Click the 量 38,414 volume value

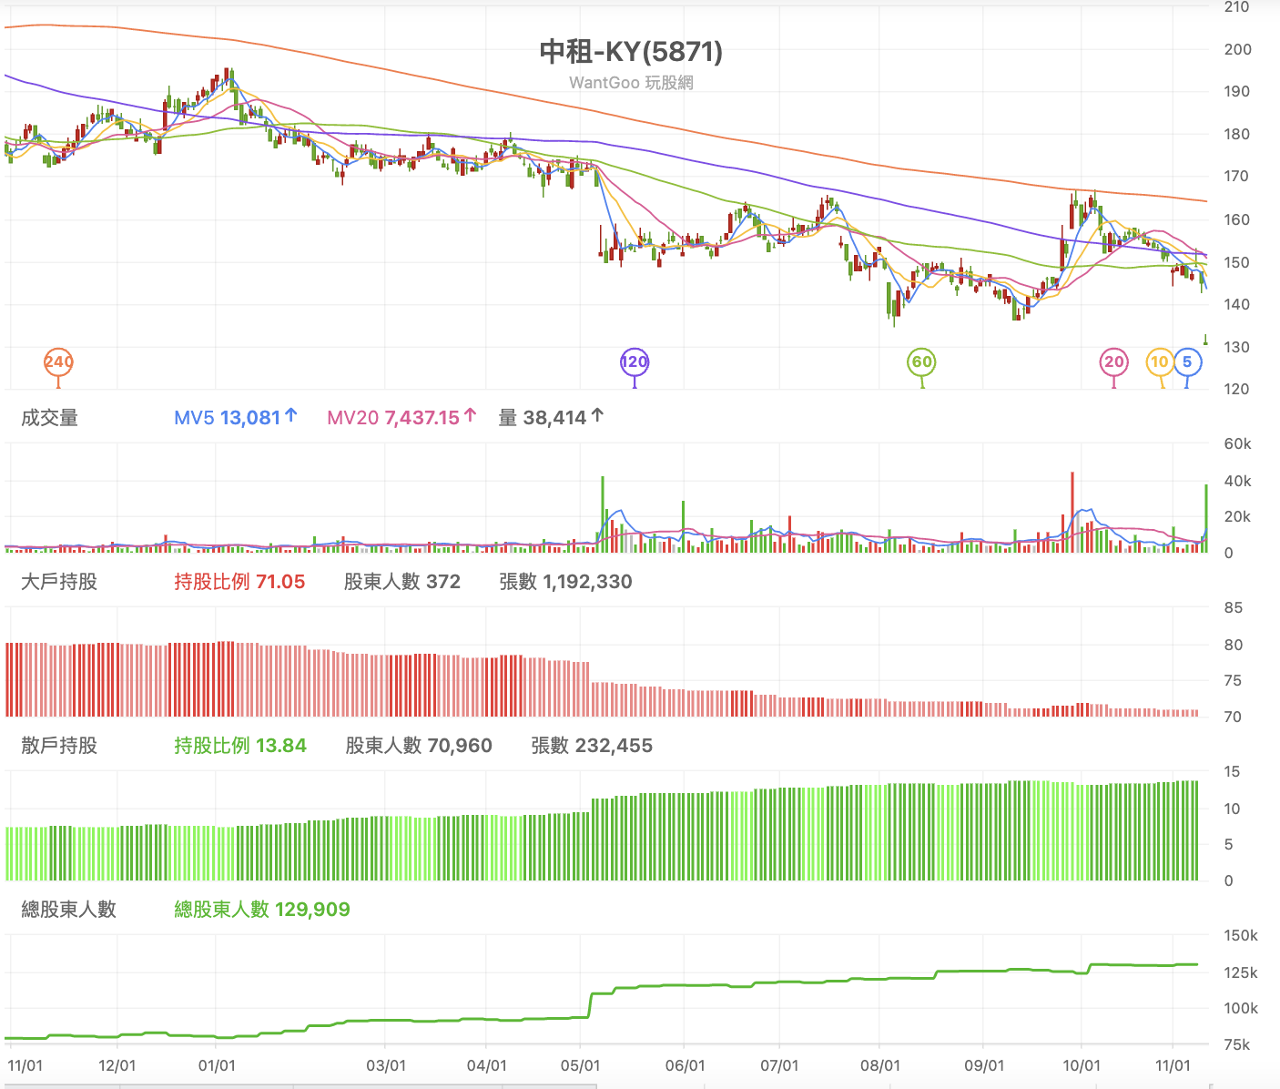click(551, 418)
